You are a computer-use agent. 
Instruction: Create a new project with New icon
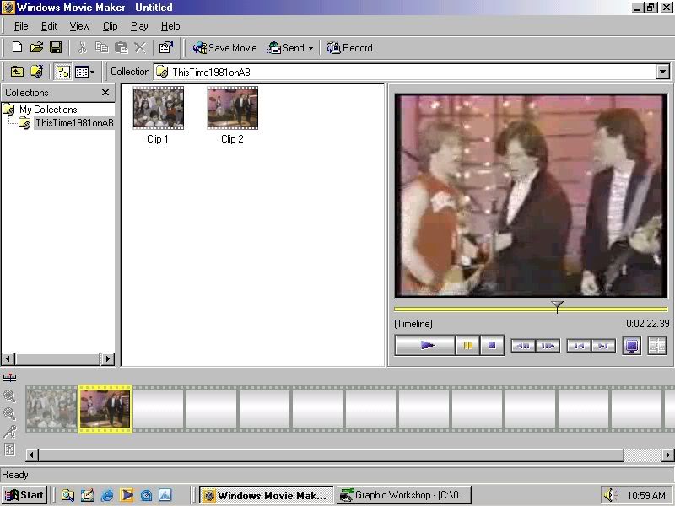[x=17, y=47]
